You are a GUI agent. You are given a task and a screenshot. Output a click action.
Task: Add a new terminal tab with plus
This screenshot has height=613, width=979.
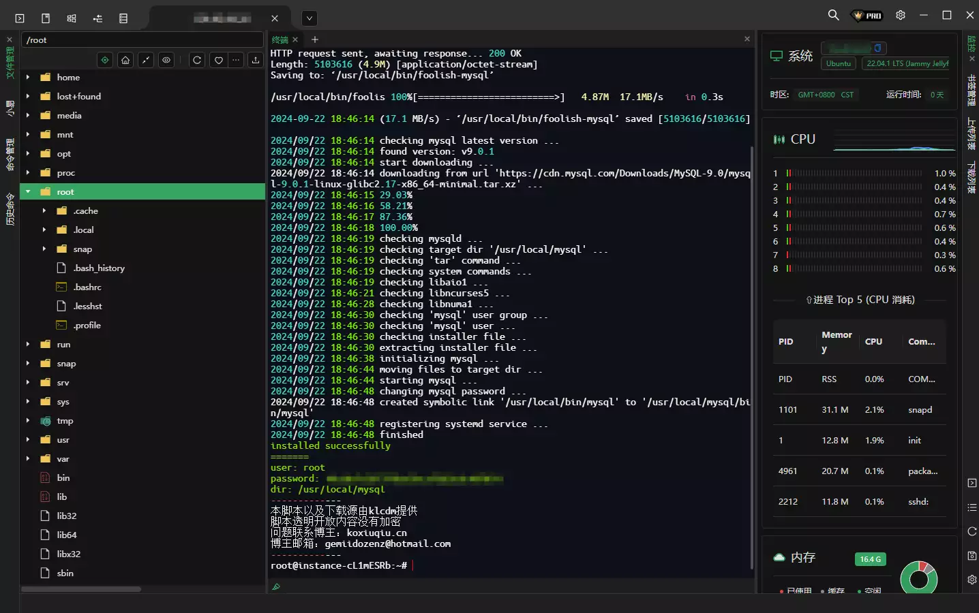(315, 40)
